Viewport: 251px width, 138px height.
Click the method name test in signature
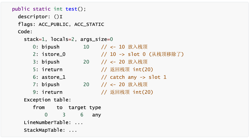coord(71,9)
